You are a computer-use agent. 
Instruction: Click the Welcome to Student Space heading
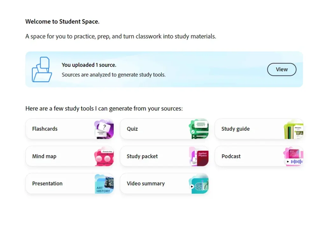pos(62,21)
